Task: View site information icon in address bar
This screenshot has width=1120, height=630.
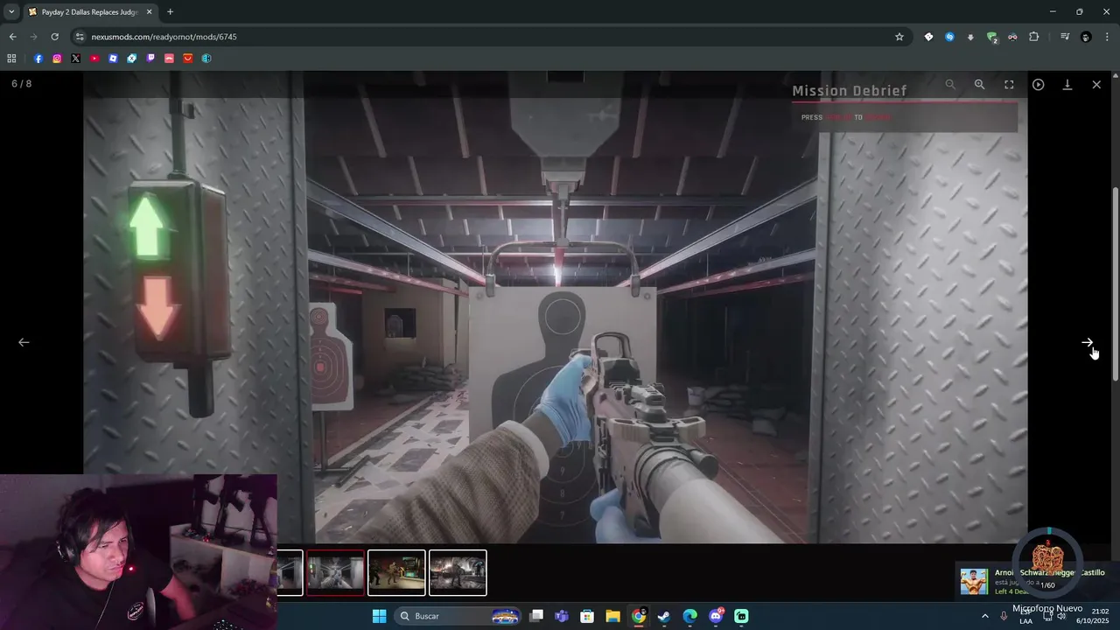Action: point(80,37)
